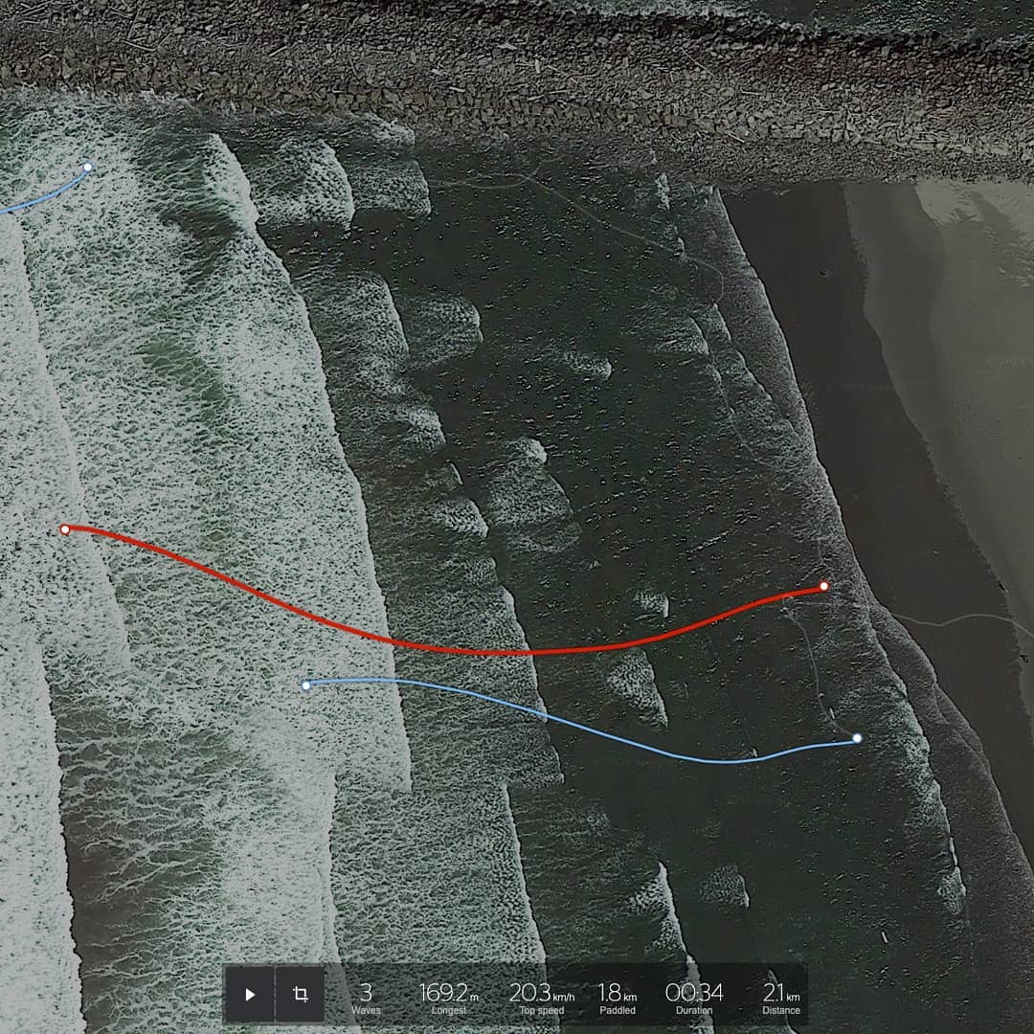Click the number 3 above Waves

pos(366,991)
